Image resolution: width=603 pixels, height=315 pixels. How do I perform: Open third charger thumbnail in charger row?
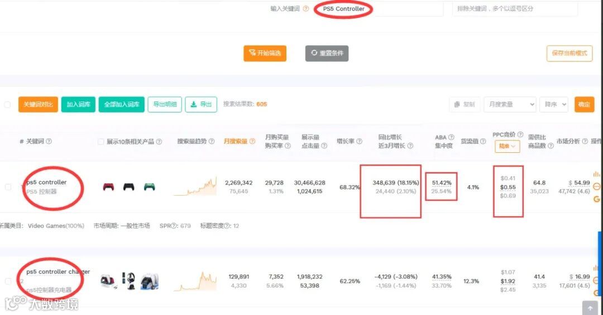[150, 282]
